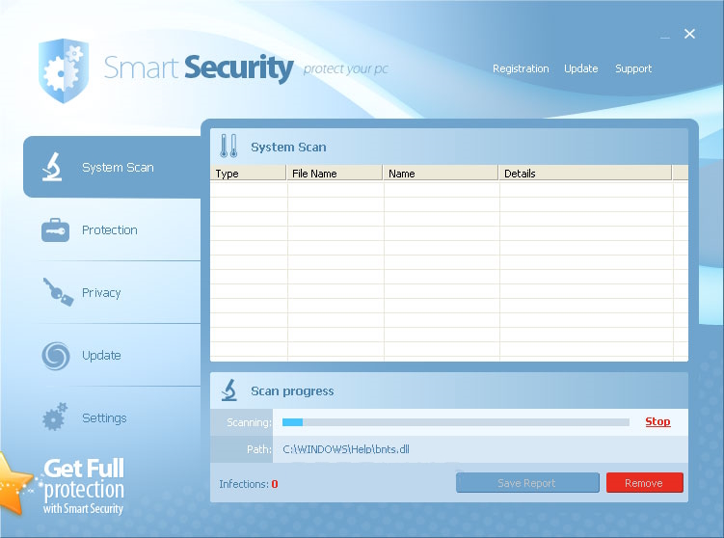This screenshot has width=724, height=538.
Task: Minimize the Smart Security window
Action: [664, 37]
